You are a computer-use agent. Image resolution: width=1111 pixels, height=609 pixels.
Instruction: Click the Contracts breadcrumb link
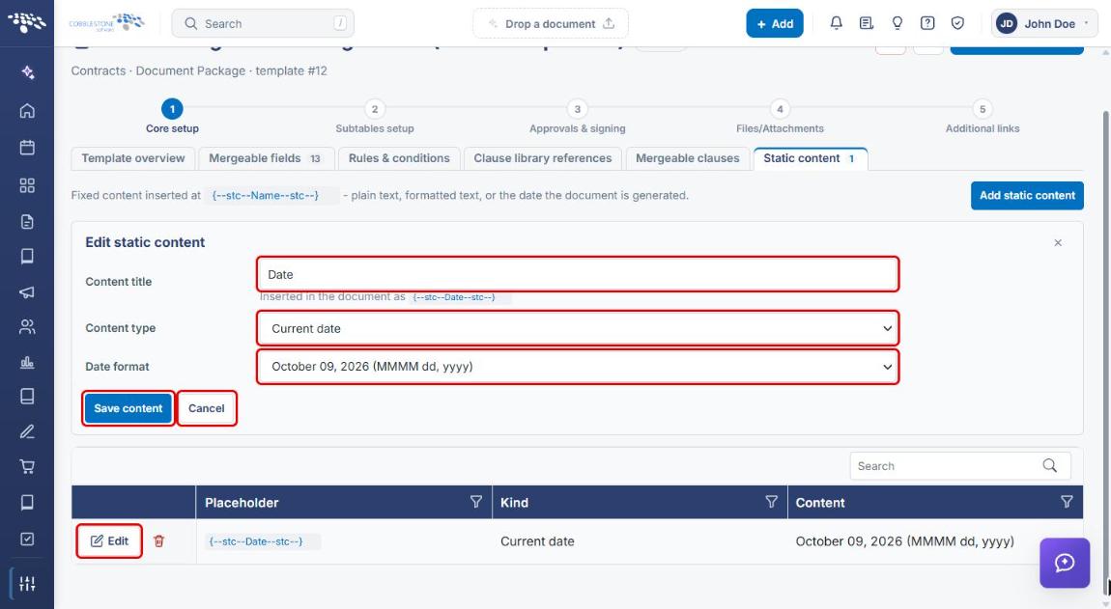click(99, 70)
